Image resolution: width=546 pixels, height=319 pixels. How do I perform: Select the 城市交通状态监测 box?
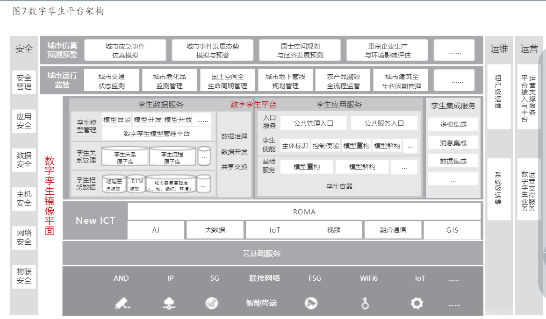click(111, 80)
